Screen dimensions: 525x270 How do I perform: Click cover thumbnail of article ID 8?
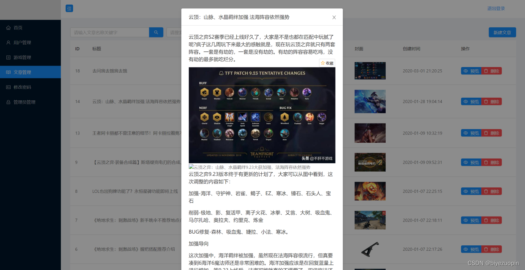point(370,191)
